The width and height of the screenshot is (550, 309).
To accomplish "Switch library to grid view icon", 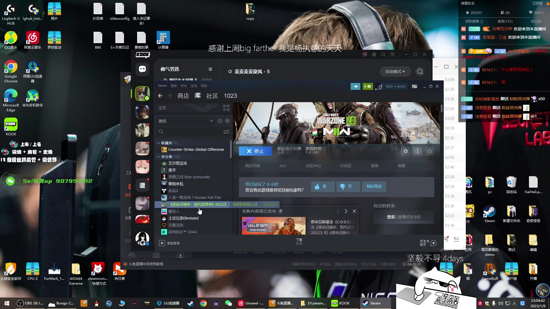I will click(x=226, y=108).
